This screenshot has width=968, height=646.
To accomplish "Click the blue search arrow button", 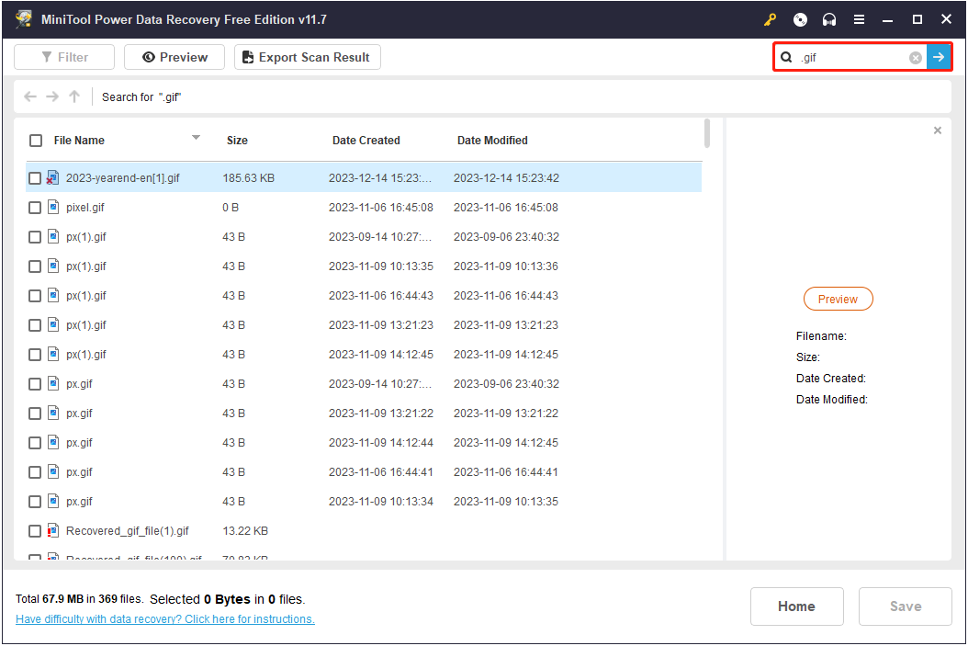I will pyautogui.click(x=939, y=58).
